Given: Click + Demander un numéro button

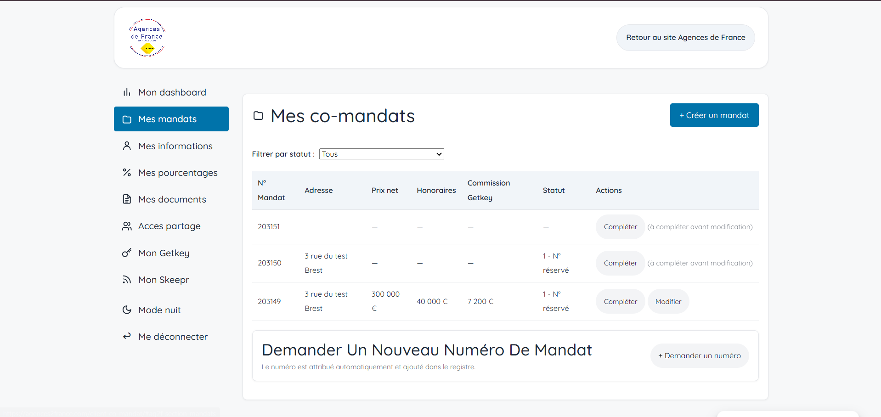Looking at the screenshot, I should [700, 356].
